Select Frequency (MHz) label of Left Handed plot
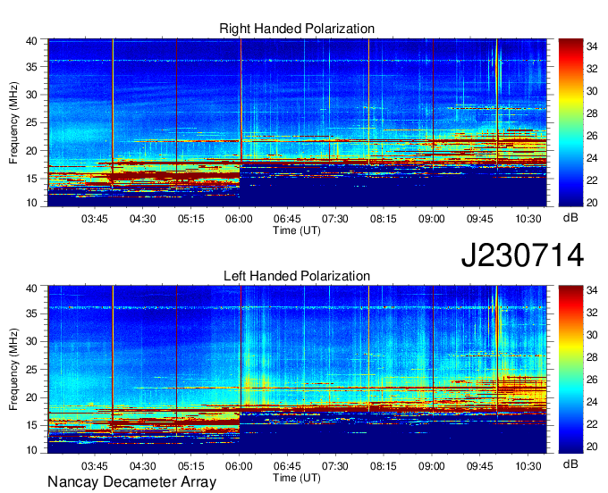This screenshot has height=493, width=608. point(14,370)
